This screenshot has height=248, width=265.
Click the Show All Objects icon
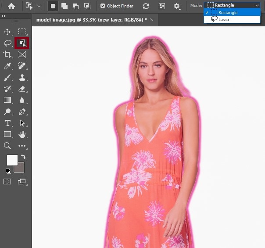click(162, 6)
